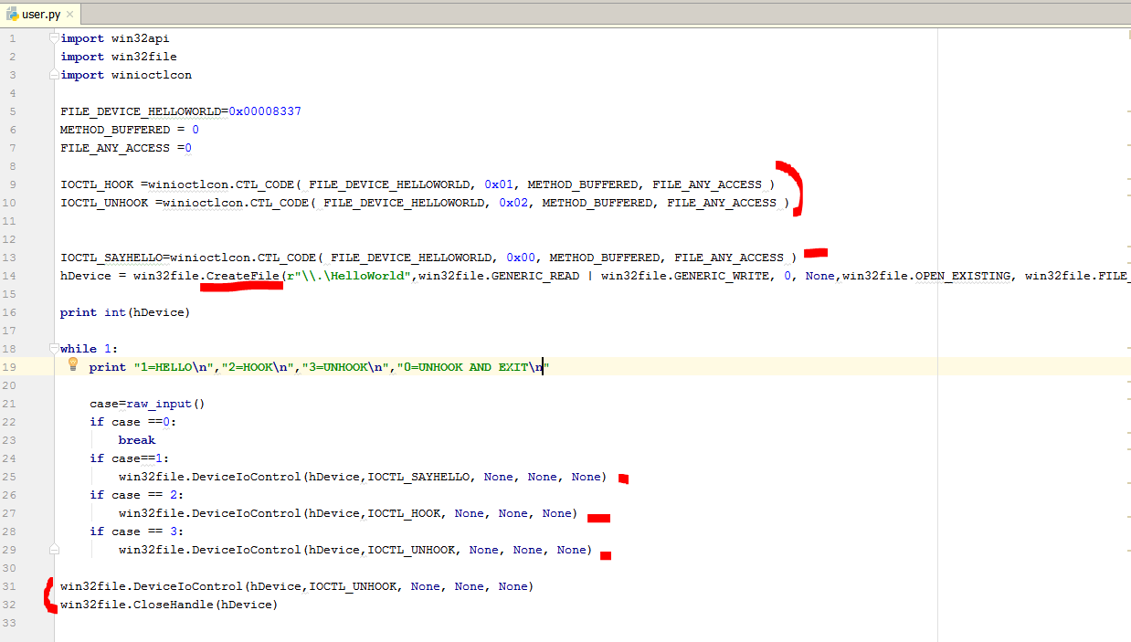Click the yellow lightbulb intention icon
Screen dimensions: 1131x642
[x=74, y=365]
